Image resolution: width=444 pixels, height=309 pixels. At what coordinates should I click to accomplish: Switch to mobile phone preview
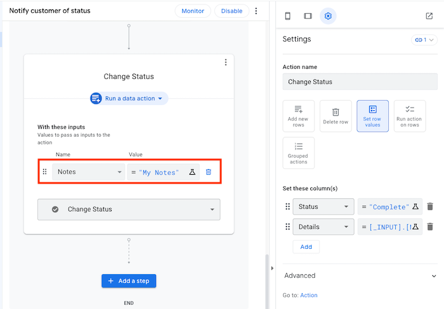(x=288, y=16)
